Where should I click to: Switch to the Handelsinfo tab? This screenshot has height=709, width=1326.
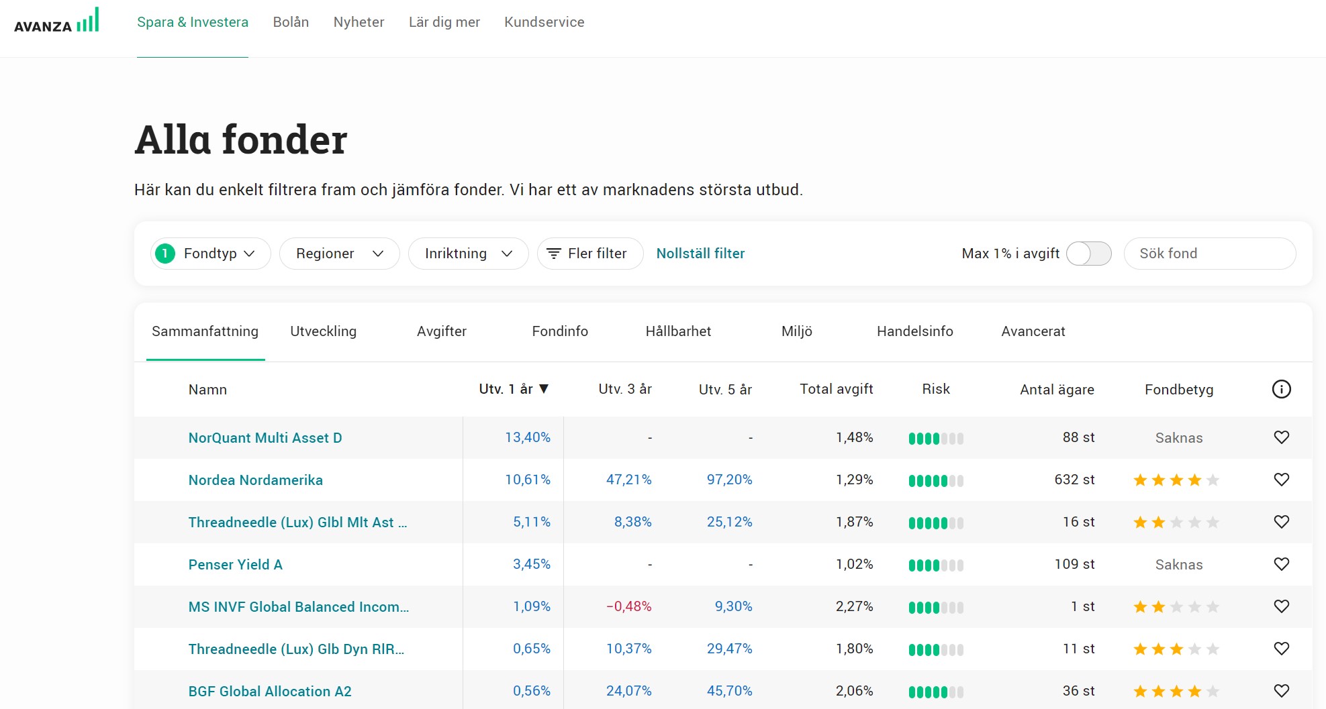[915, 331]
